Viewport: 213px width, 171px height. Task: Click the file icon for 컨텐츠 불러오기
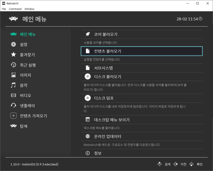(88, 51)
